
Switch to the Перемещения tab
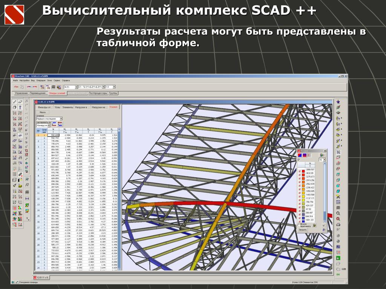point(38,93)
